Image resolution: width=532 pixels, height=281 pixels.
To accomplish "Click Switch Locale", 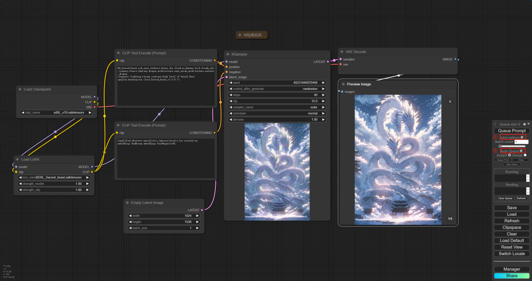I will tap(512, 254).
